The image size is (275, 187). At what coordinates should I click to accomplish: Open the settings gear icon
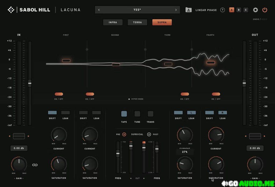pos(255,10)
